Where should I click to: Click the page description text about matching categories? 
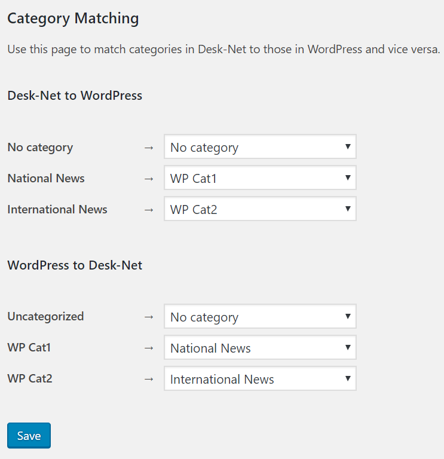(223, 50)
